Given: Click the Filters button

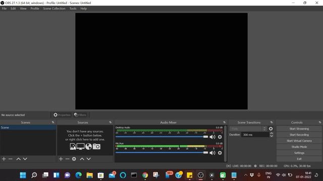Looking at the screenshot, I should (80, 115).
